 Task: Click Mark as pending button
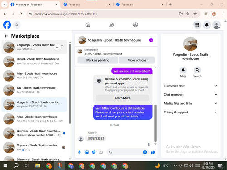98,60
